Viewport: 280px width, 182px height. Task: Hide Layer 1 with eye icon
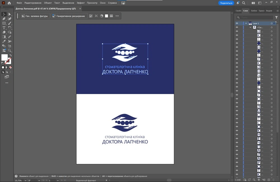(x=237, y=24)
